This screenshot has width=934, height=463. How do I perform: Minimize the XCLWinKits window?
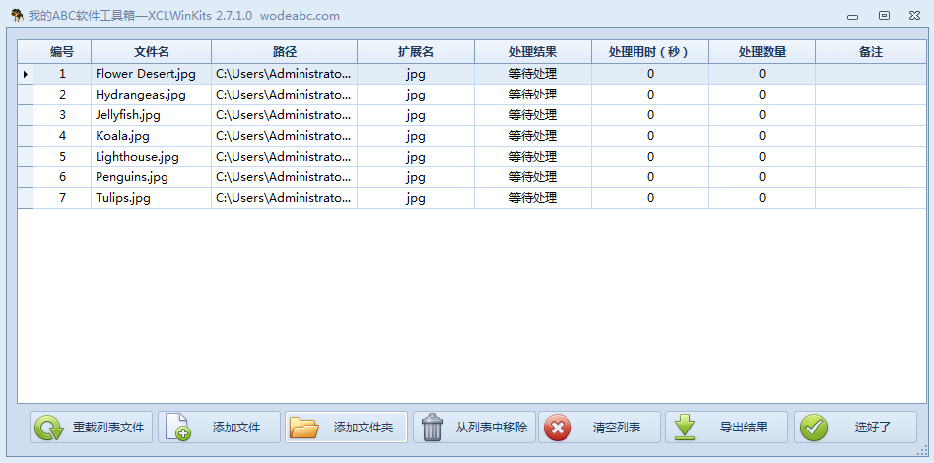click(x=852, y=16)
